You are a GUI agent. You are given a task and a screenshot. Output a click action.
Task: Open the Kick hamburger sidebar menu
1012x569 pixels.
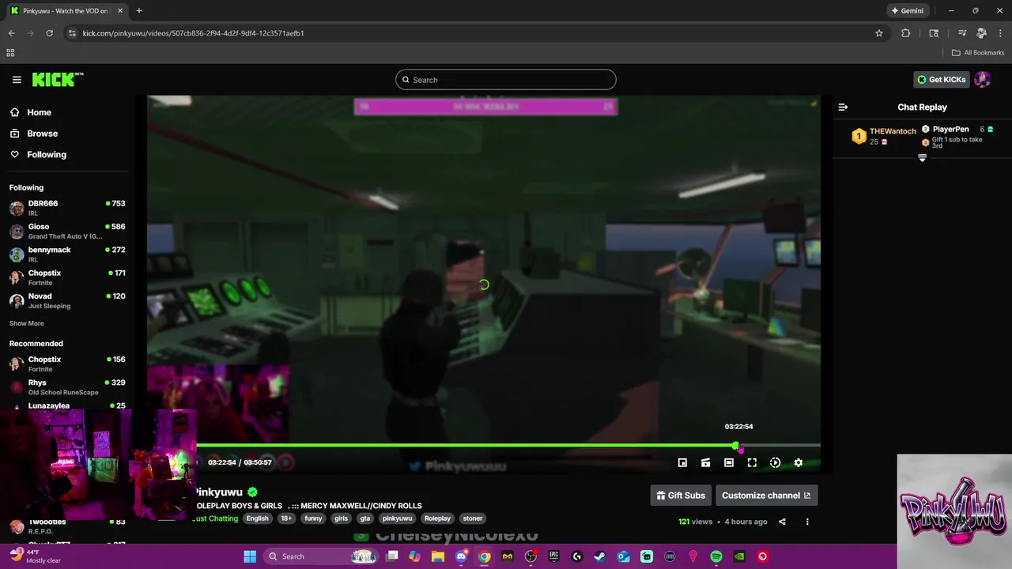click(17, 80)
